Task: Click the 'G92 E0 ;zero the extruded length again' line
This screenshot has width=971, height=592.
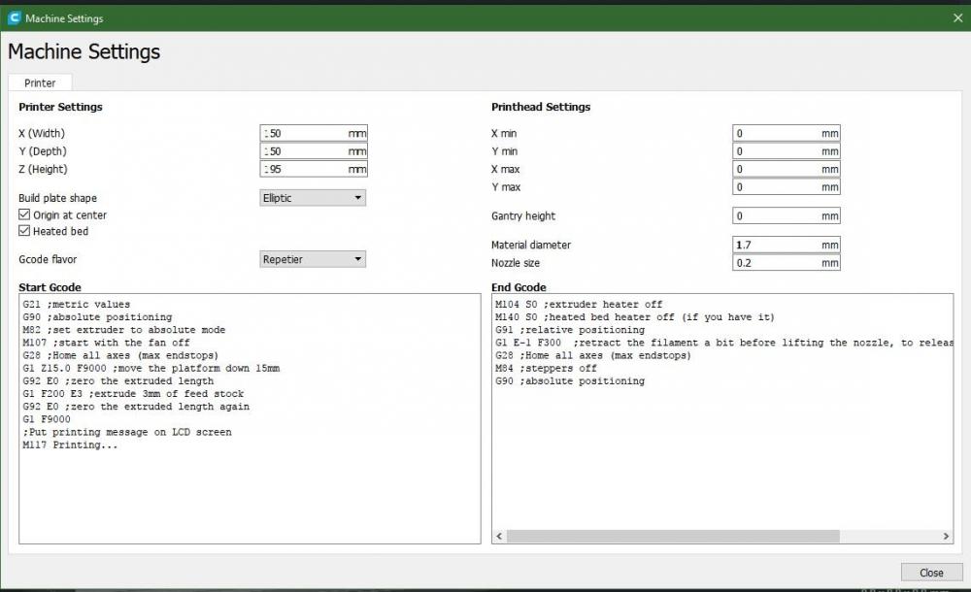Action: point(136,407)
